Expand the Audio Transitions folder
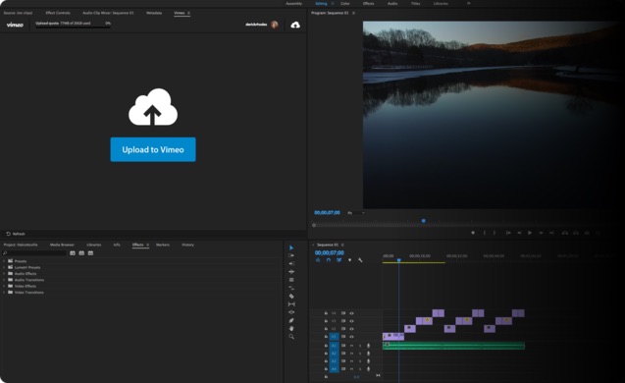The height and width of the screenshot is (383, 625). pos(4,280)
